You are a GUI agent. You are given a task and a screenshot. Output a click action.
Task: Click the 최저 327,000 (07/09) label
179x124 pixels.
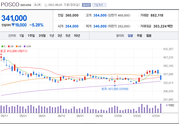coord(115,89)
